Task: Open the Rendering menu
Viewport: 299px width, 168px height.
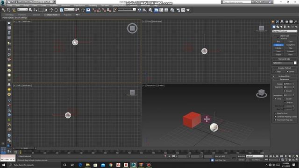Action: (x=93, y=6)
